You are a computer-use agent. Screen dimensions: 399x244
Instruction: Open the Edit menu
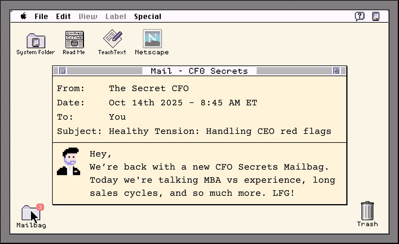click(x=63, y=17)
